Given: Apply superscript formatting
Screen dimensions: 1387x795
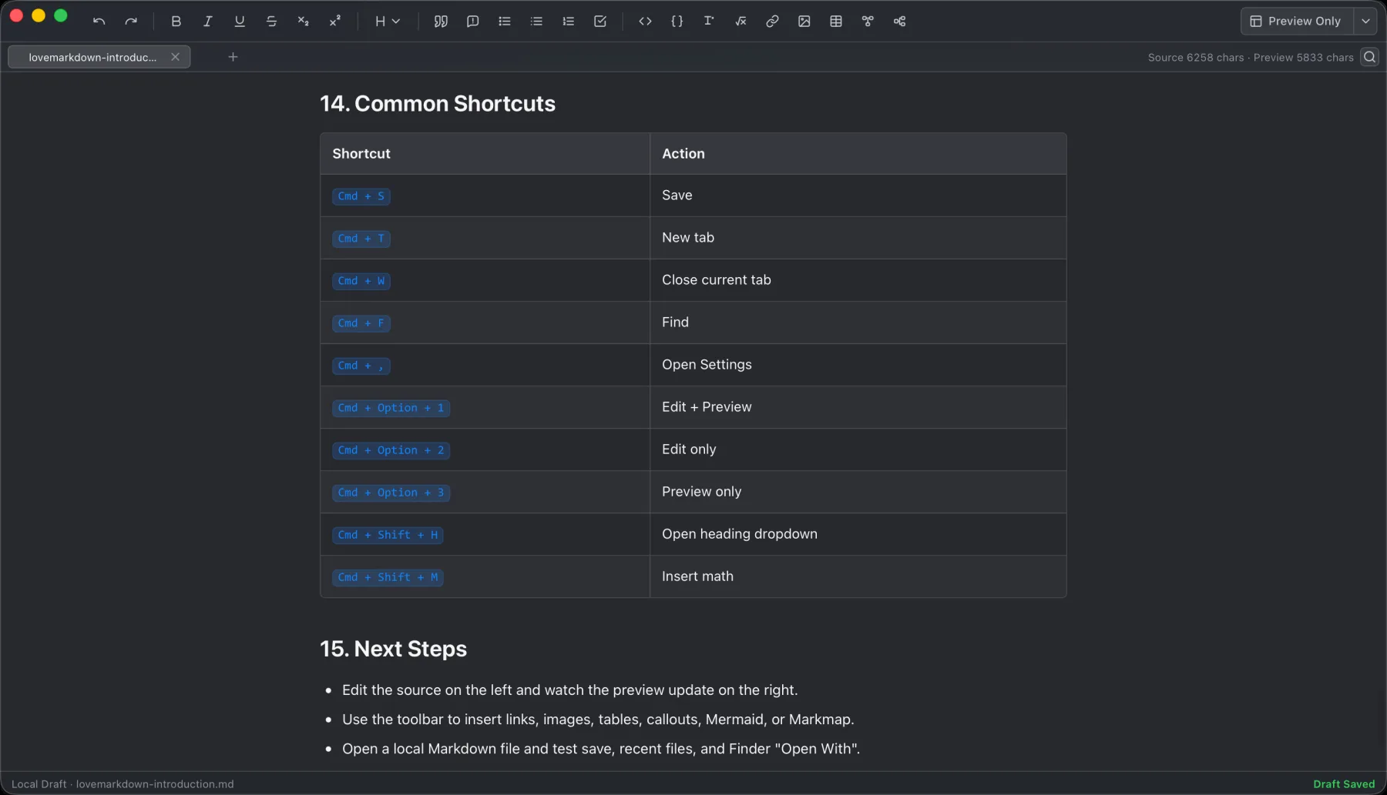Looking at the screenshot, I should (x=335, y=22).
